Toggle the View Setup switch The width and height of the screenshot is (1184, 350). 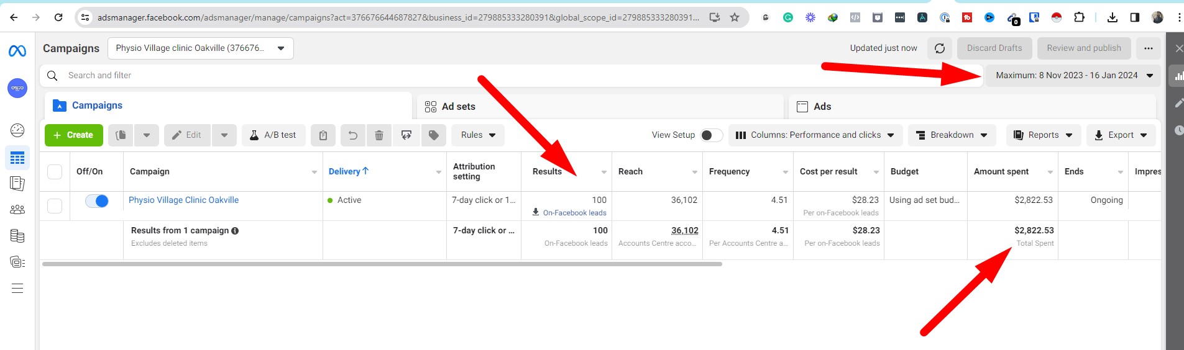tap(712, 135)
